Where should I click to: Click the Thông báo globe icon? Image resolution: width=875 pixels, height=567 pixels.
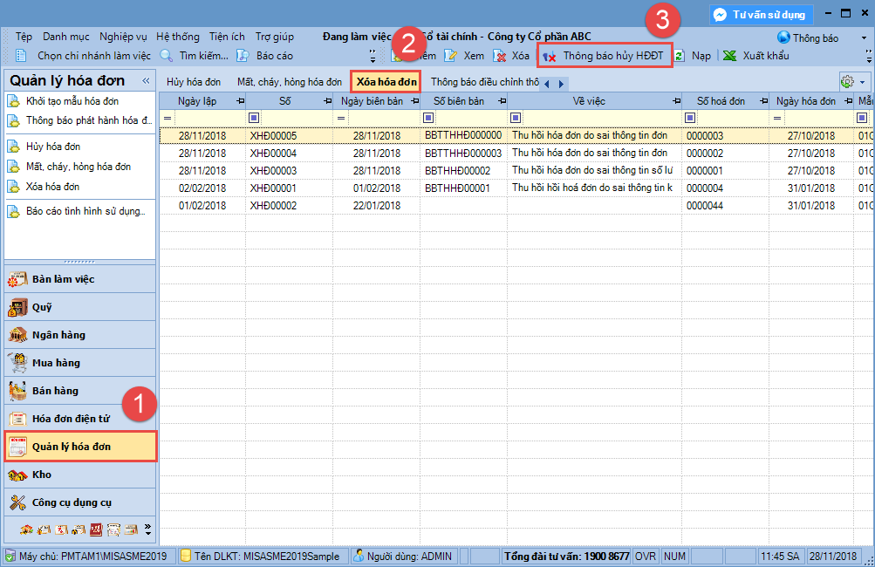783,38
